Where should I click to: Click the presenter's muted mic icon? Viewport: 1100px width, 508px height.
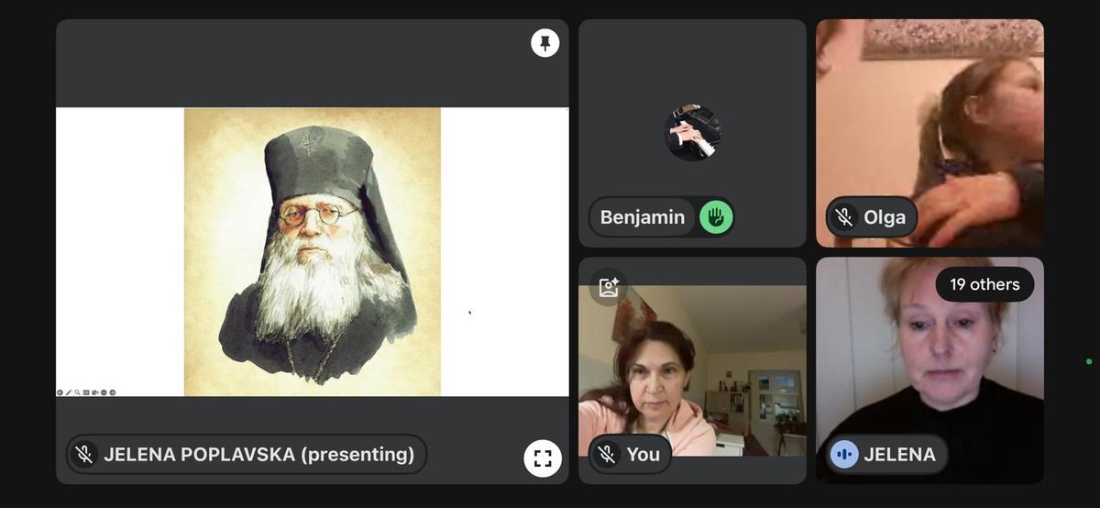pyautogui.click(x=84, y=454)
